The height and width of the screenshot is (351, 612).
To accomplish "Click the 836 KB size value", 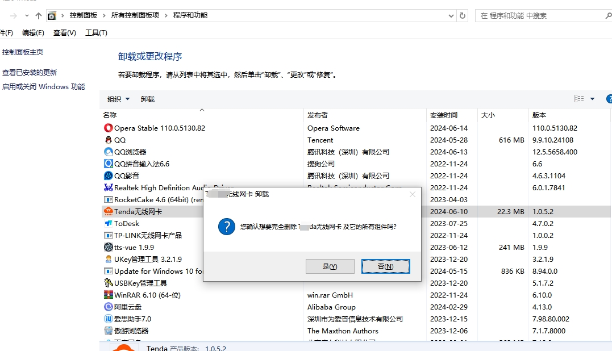I will coord(513,271).
